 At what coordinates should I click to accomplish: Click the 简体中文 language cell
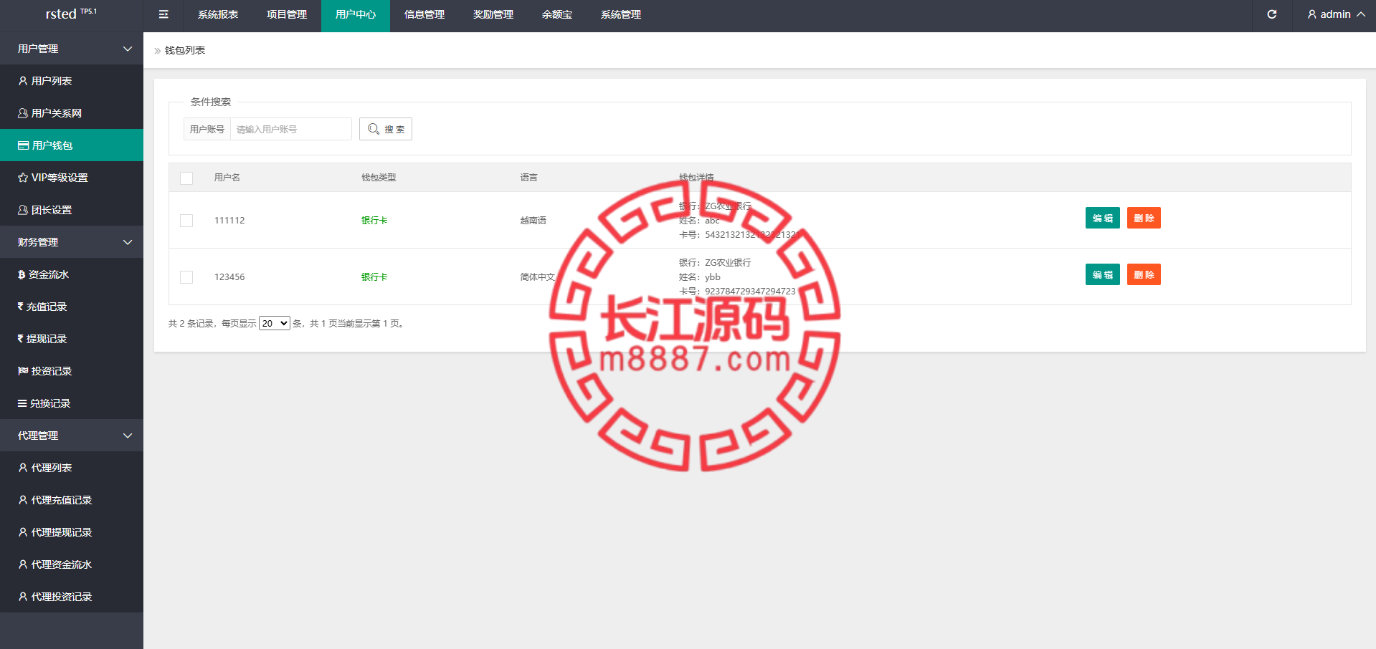(538, 277)
